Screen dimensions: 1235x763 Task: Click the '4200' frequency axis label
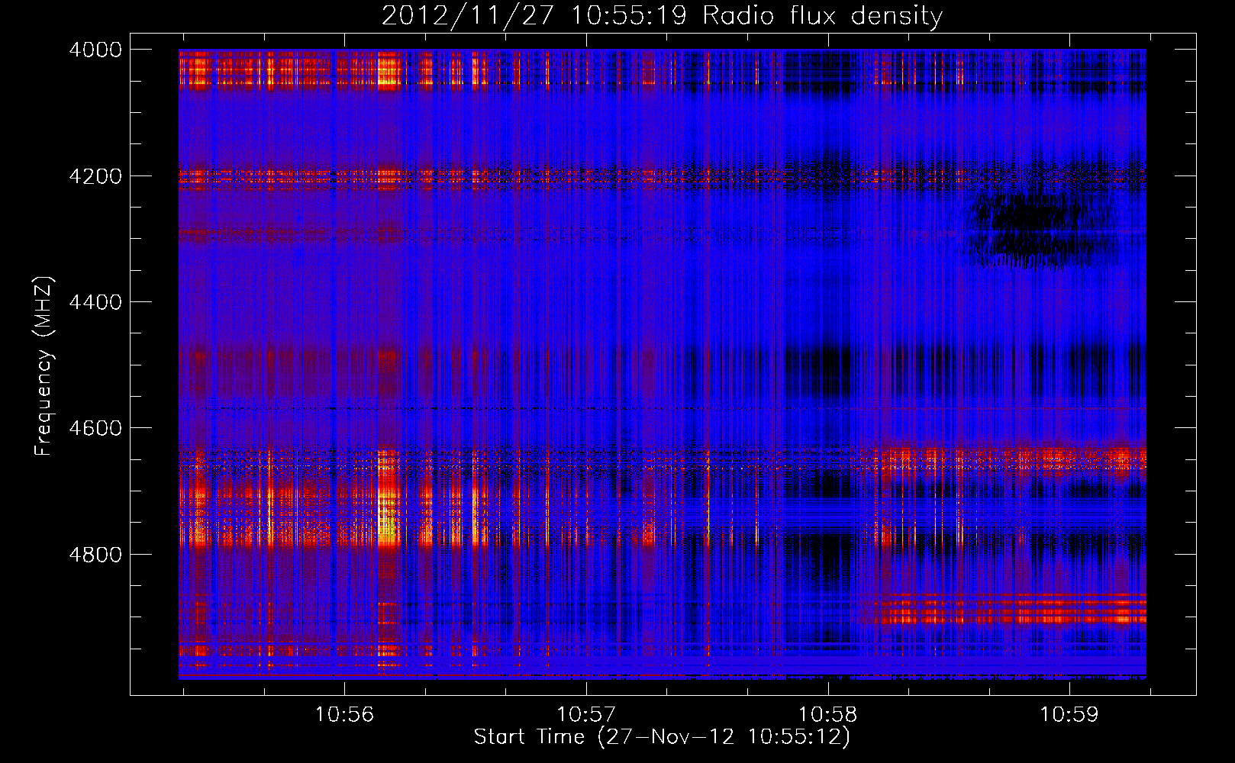coord(95,176)
